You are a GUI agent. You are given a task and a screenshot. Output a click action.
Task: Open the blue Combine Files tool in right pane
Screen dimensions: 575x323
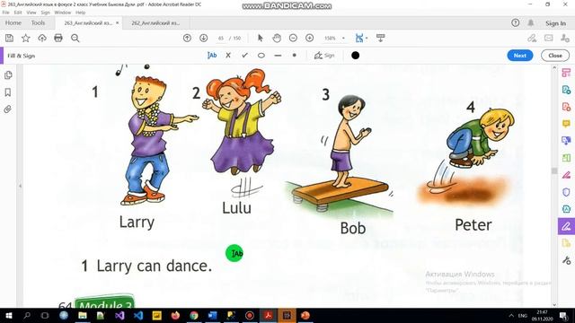[x=566, y=141]
